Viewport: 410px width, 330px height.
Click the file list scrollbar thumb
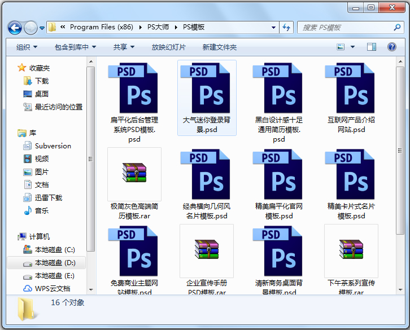point(400,151)
